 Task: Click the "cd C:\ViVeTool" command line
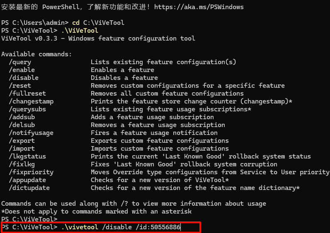(98, 23)
